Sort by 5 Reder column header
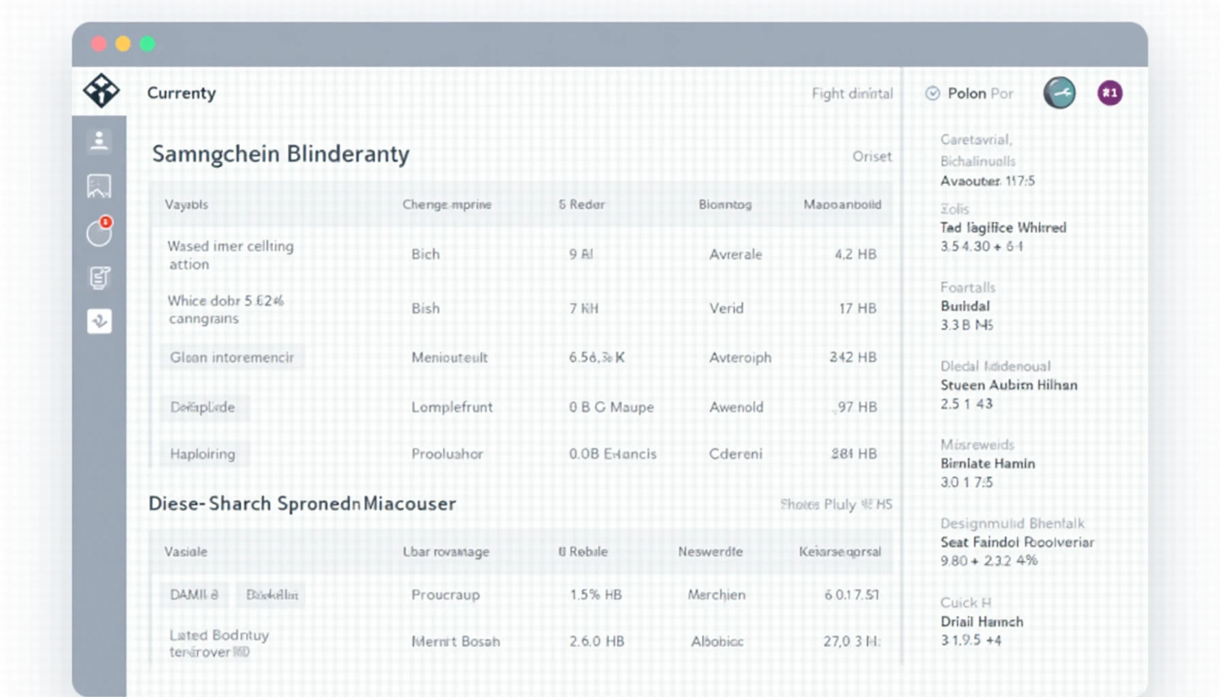The image size is (1220, 697). tap(581, 204)
